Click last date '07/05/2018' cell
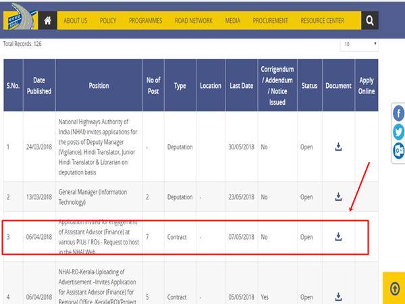 (x=241, y=237)
